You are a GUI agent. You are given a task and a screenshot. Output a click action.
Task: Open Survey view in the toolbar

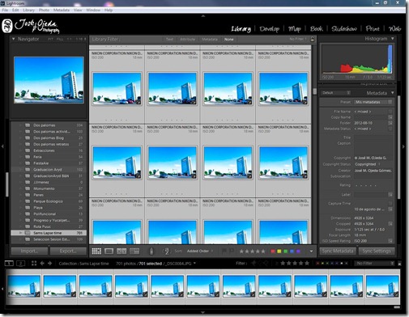(134, 251)
